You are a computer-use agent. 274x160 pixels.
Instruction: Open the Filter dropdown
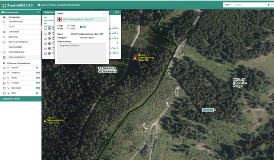(228, 5)
